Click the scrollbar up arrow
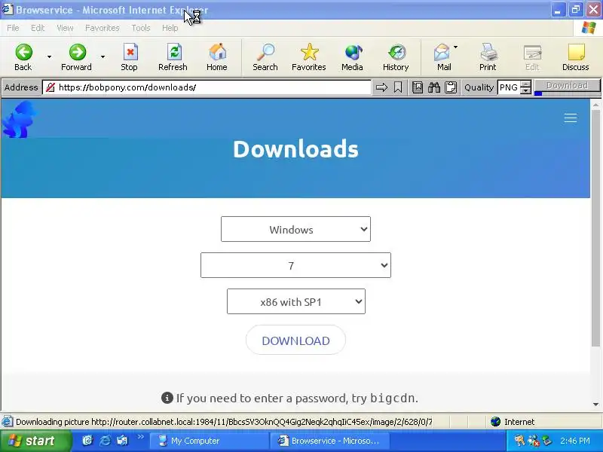Viewport: 603px width, 452px height. [x=595, y=104]
